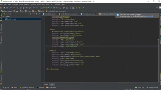
Task: Click the Cut scissors icon
Action: (x=18, y=8)
